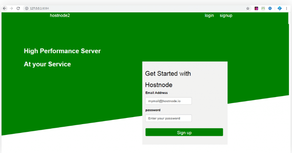The image size is (292, 153).
Task: Reload the page with refresh icon
Action: [x=18, y=8]
